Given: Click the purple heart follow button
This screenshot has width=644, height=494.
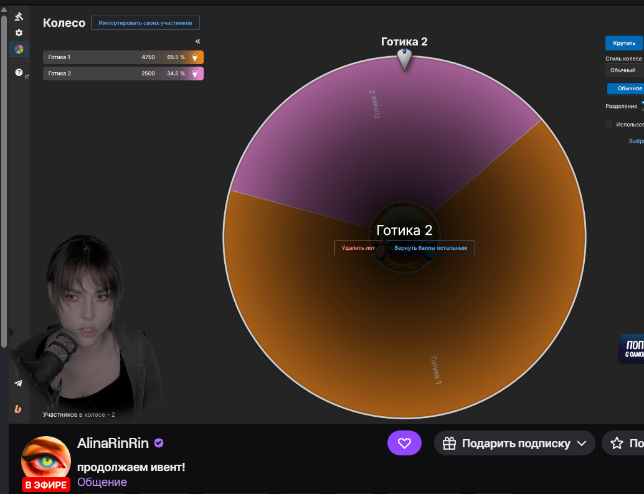Looking at the screenshot, I should [404, 444].
